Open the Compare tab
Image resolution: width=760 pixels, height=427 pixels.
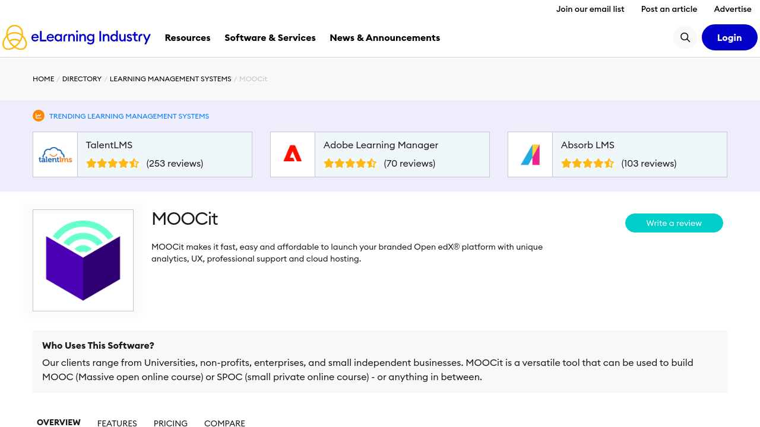click(x=224, y=423)
